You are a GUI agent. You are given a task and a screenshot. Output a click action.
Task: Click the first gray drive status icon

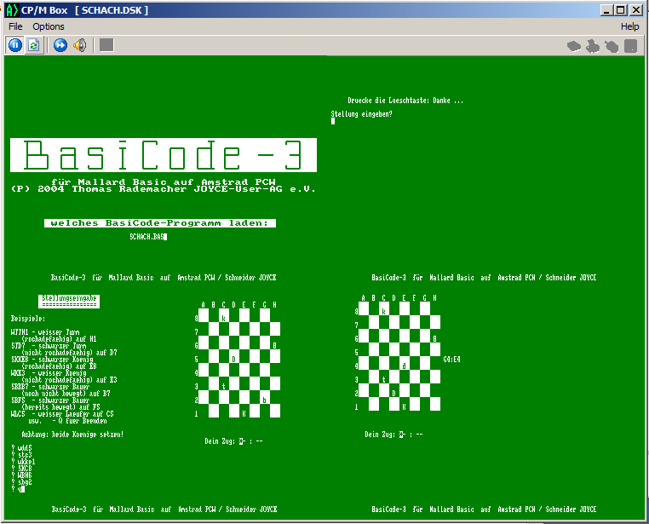(x=574, y=45)
